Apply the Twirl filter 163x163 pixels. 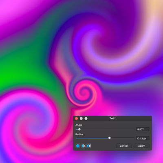pyautogui.click(x=141, y=146)
